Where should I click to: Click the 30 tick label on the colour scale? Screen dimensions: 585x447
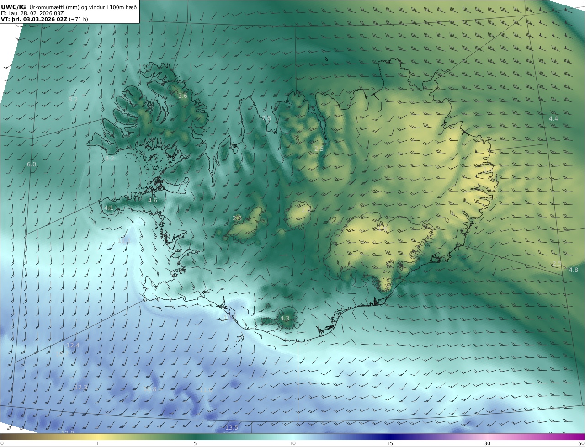(487, 443)
